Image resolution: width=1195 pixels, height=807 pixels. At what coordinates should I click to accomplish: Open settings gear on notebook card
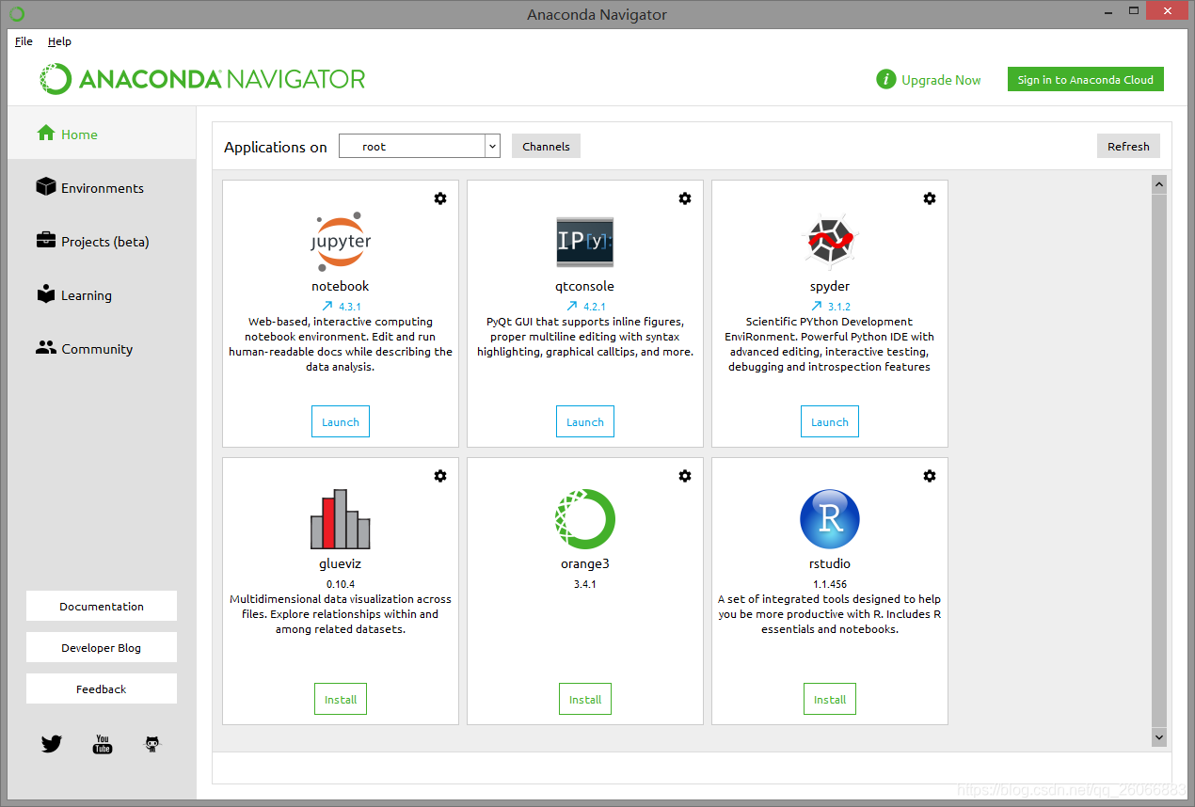click(440, 198)
